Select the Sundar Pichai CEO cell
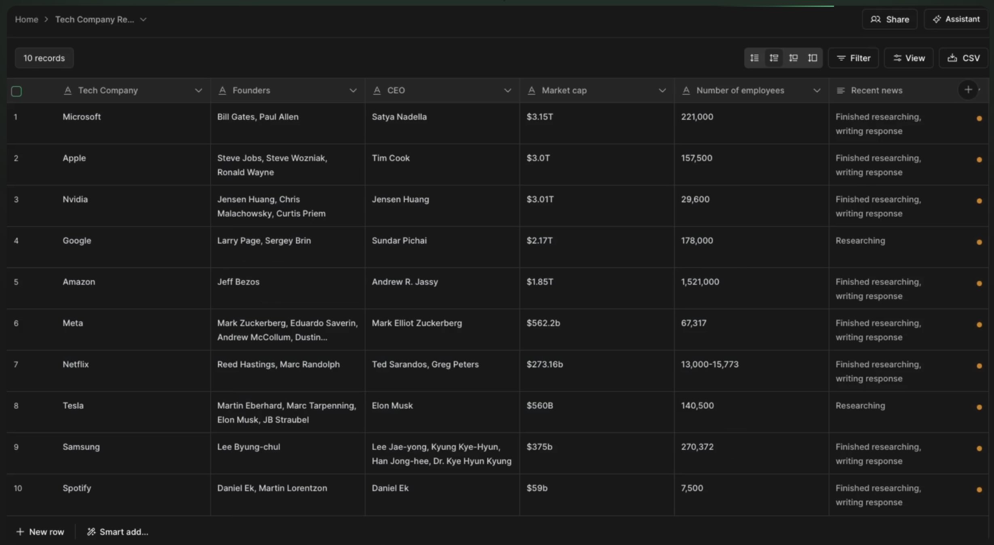Viewport: 994px width, 545px height. point(442,247)
